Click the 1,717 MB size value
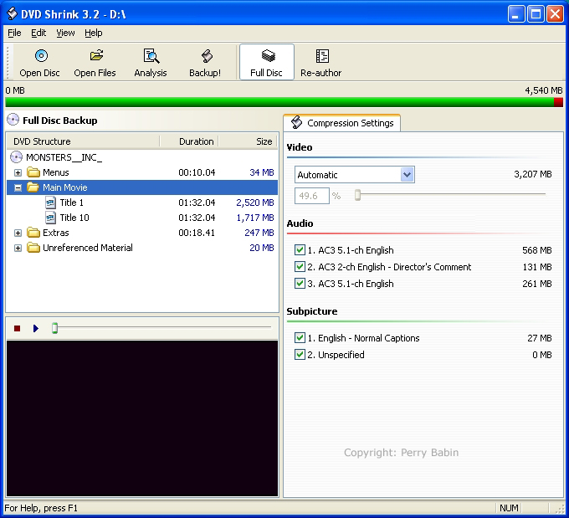Viewport: 569px width, 518px height. 254,218
